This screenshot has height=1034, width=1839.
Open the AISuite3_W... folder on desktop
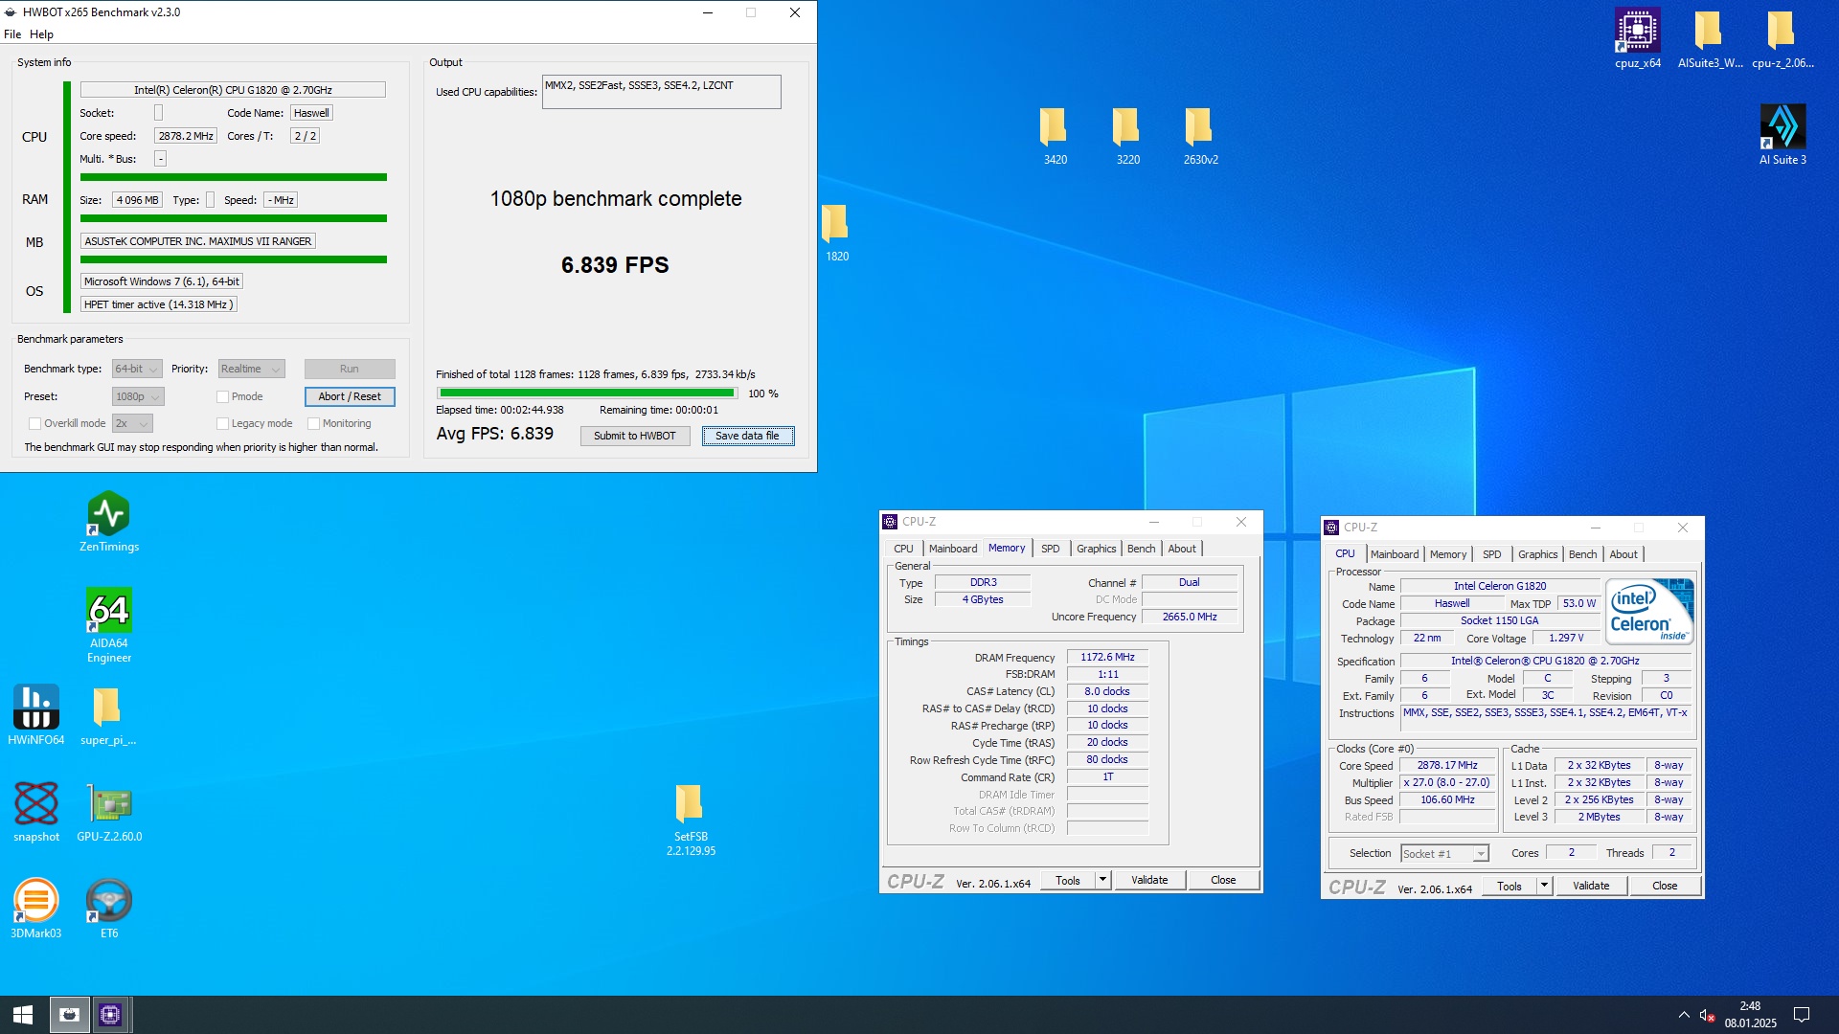coord(1710,38)
